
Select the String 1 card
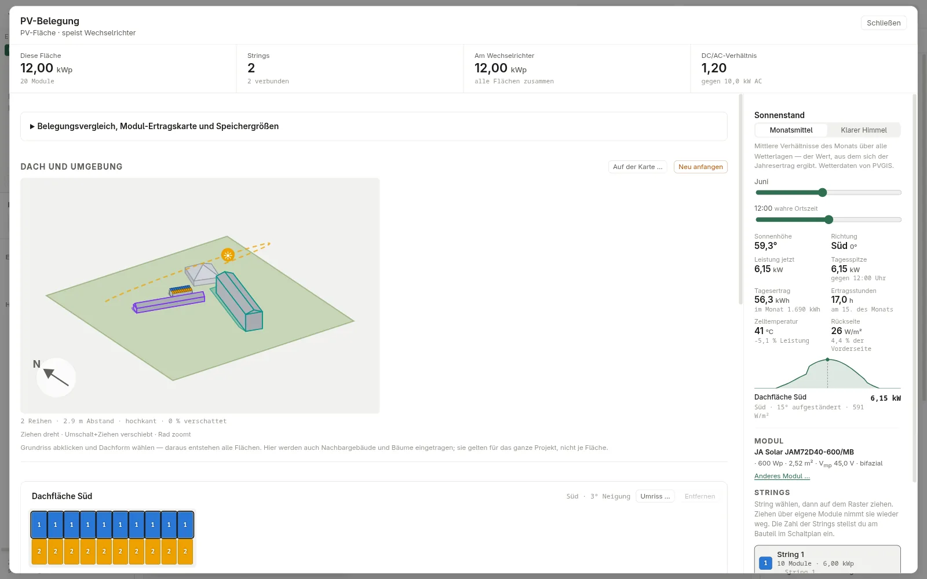point(827,559)
